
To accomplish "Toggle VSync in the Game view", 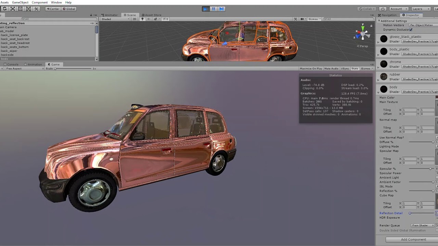I will point(345,68).
